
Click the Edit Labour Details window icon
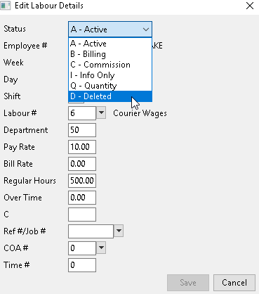(x=6, y=6)
